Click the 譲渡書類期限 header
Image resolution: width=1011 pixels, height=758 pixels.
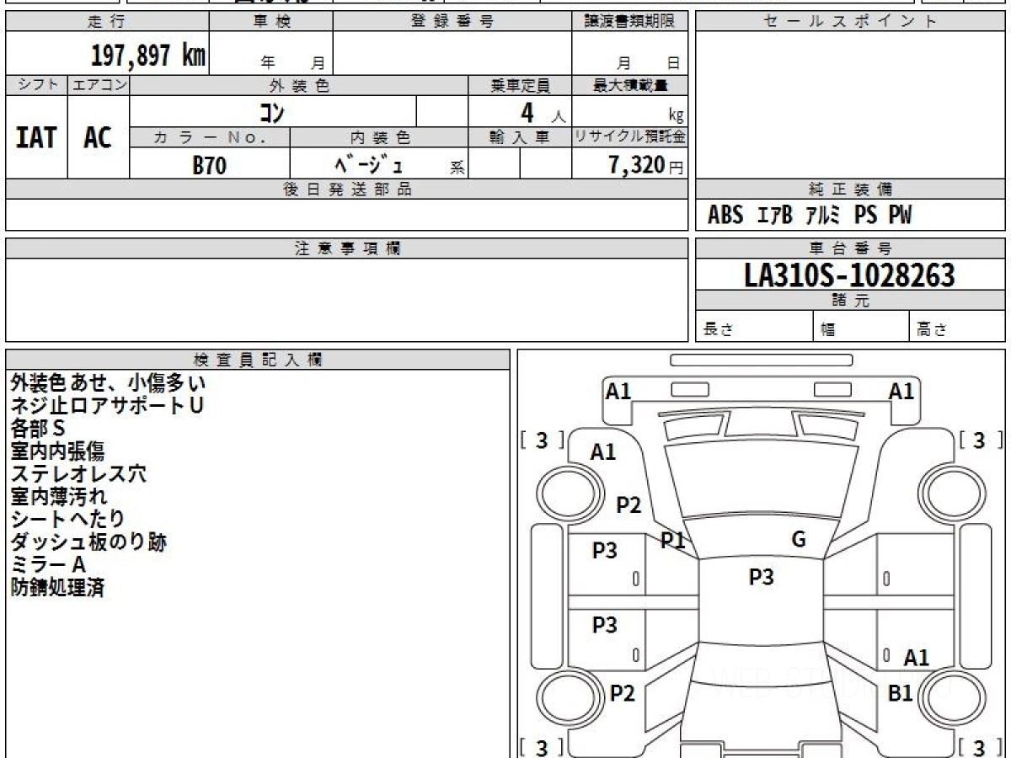pyautogui.click(x=630, y=22)
